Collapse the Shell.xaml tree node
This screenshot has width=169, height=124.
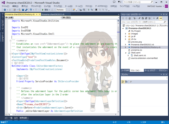[x=125, y=53]
